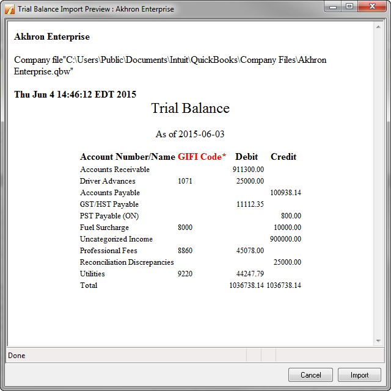Click the debit value 44247.79

point(250,274)
